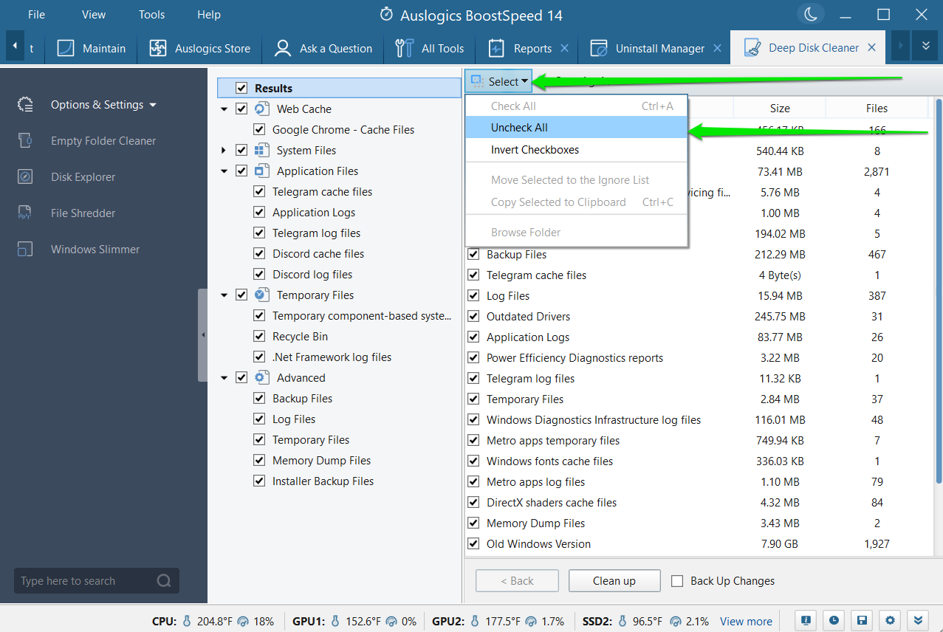The image size is (943, 632).
Task: Choose Uncheck All from Select menu
Action: tap(519, 128)
